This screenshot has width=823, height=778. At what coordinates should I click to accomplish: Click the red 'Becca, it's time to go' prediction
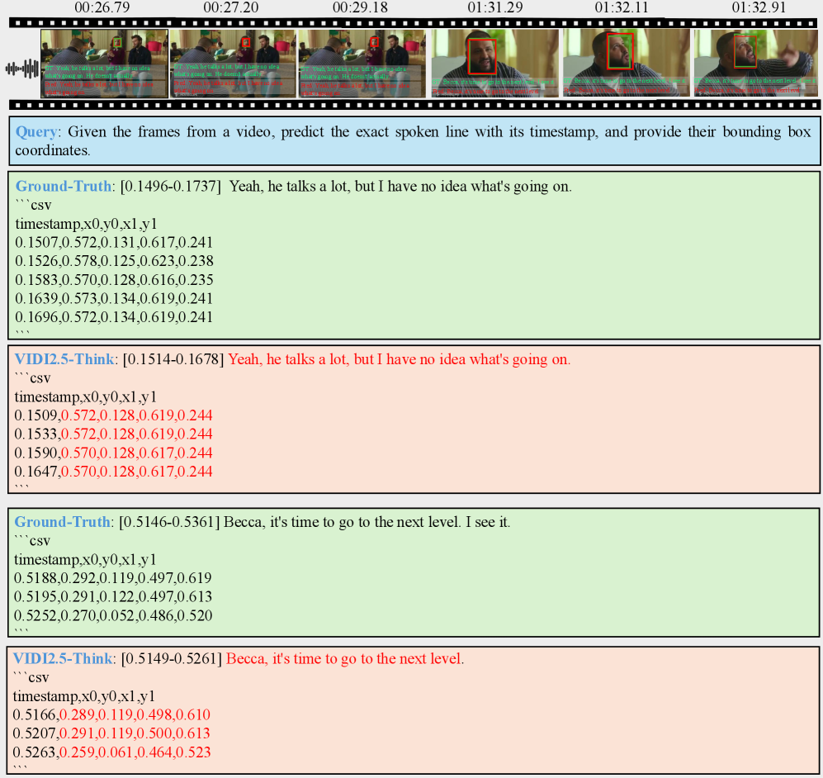point(345,659)
